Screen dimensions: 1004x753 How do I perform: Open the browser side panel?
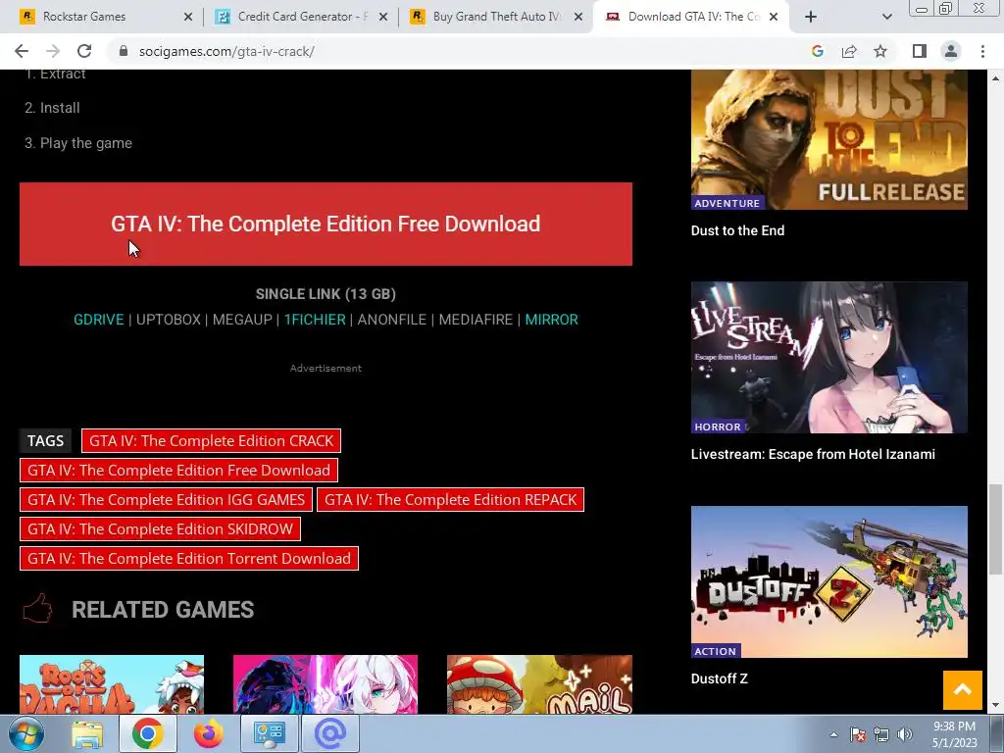920,51
